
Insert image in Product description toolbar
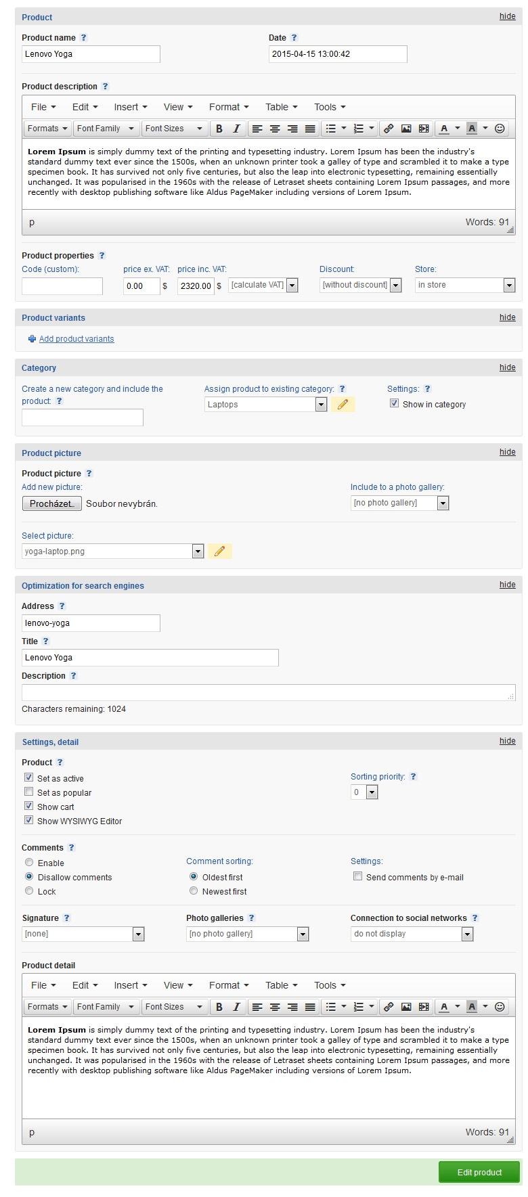[x=406, y=129]
